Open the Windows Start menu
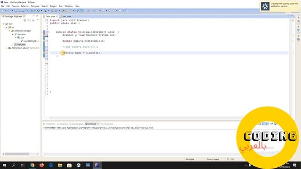Screen dimensions: 301x169 (x=4, y=165)
